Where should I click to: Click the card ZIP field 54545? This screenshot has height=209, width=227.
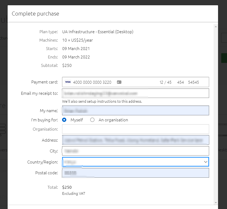point(193,82)
